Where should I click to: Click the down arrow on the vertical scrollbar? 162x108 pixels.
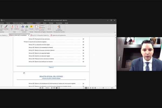116,86
